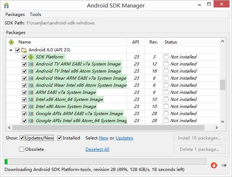Click the Google APIs ARM EABI v7a image icon

click(x=31, y=114)
